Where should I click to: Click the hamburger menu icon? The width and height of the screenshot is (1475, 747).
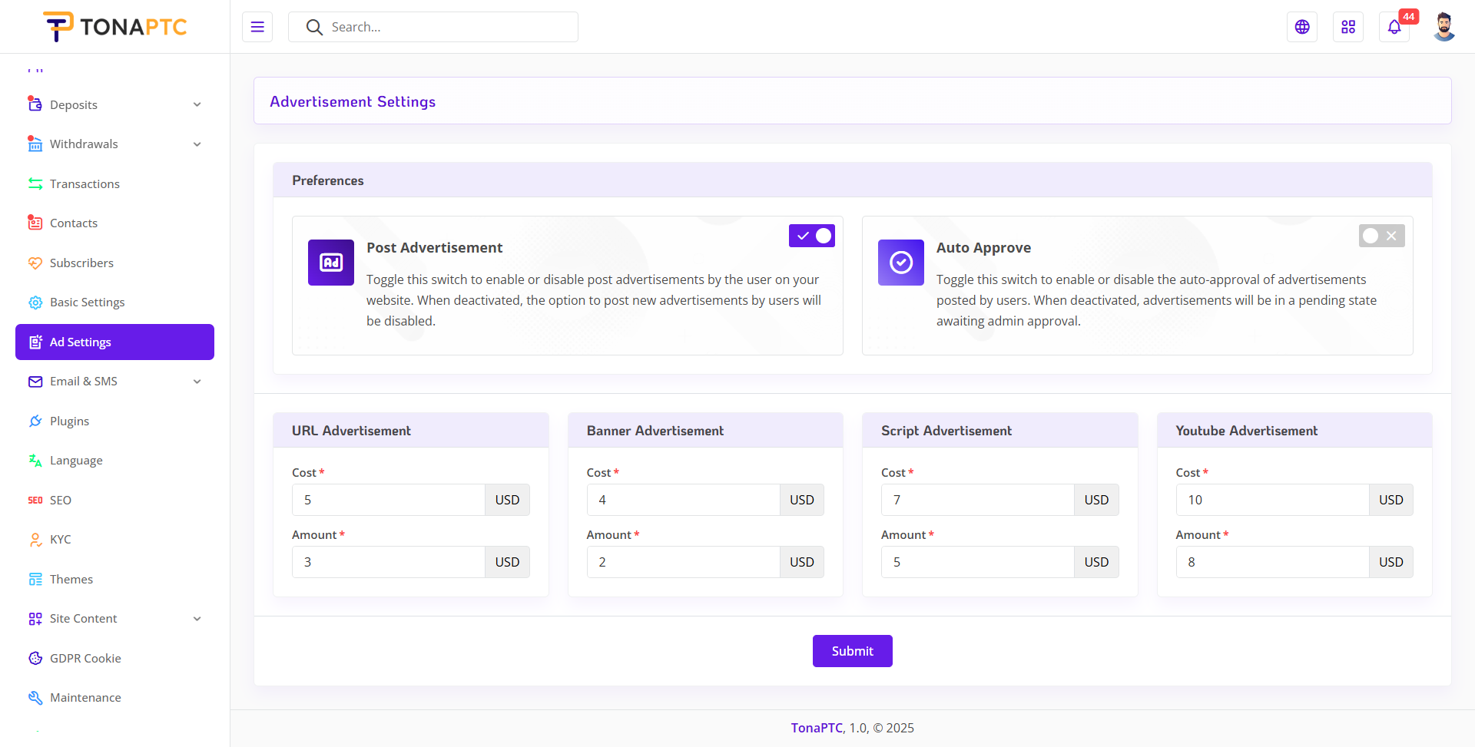pos(257,27)
